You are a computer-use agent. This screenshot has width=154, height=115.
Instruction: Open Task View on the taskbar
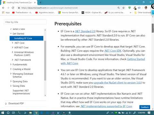[x=13, y=113]
